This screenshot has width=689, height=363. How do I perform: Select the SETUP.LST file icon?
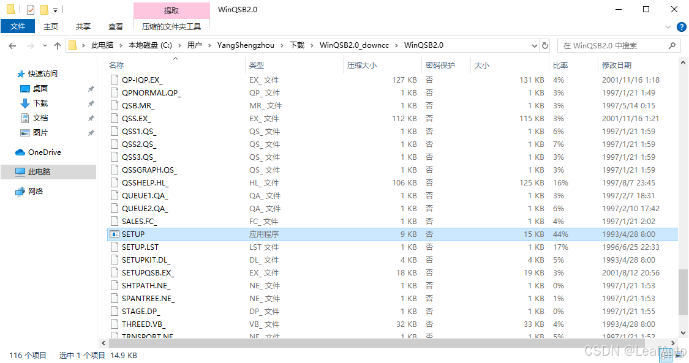115,247
